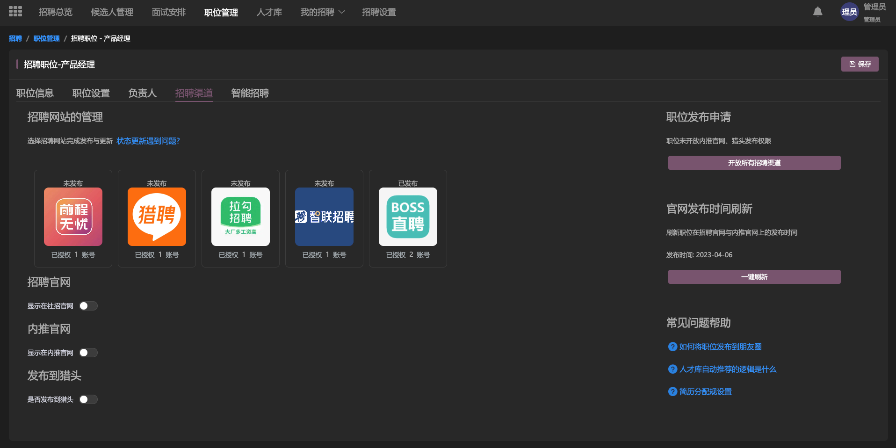Expand the 我的招聘 dropdown menu
896x448 pixels.
(323, 12)
